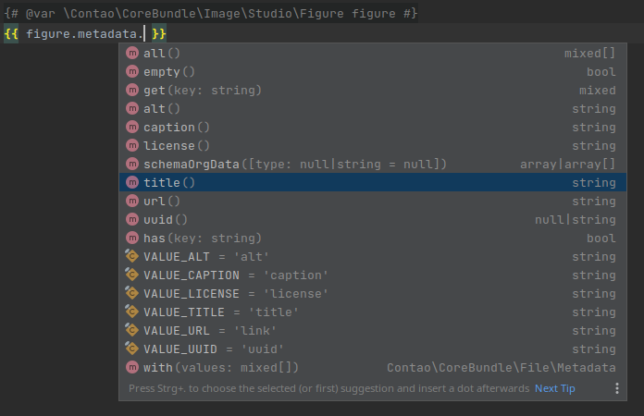Select the VALUE_LICENSE = 'license' constant
This screenshot has height=416, width=644.
(373, 293)
